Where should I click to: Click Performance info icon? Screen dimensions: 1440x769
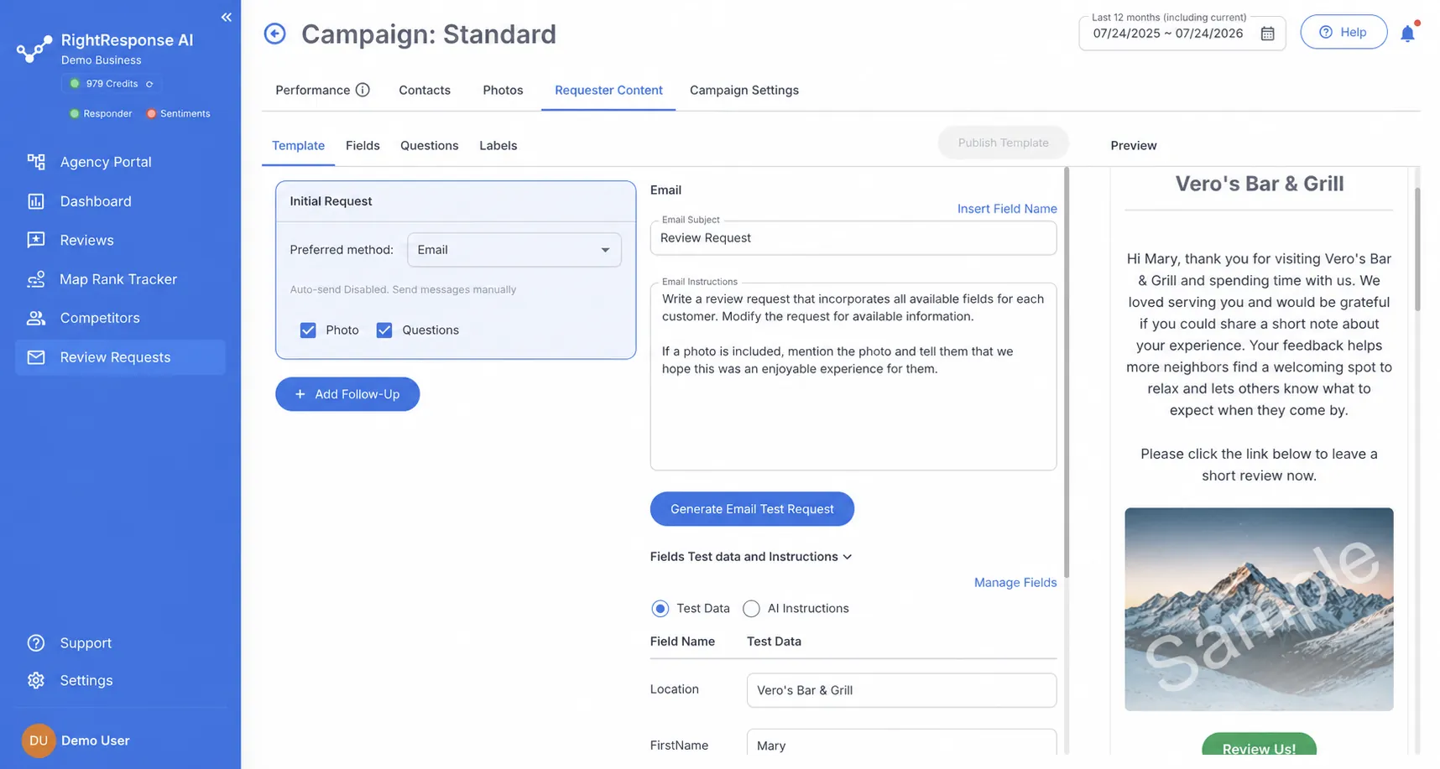[x=363, y=90]
